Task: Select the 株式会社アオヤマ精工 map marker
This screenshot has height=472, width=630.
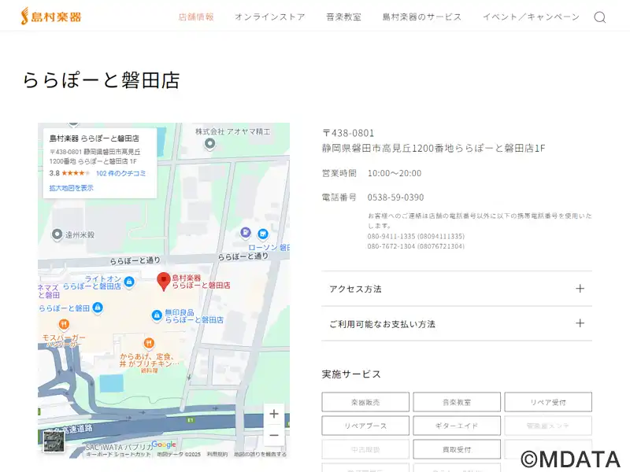Action: (209, 144)
